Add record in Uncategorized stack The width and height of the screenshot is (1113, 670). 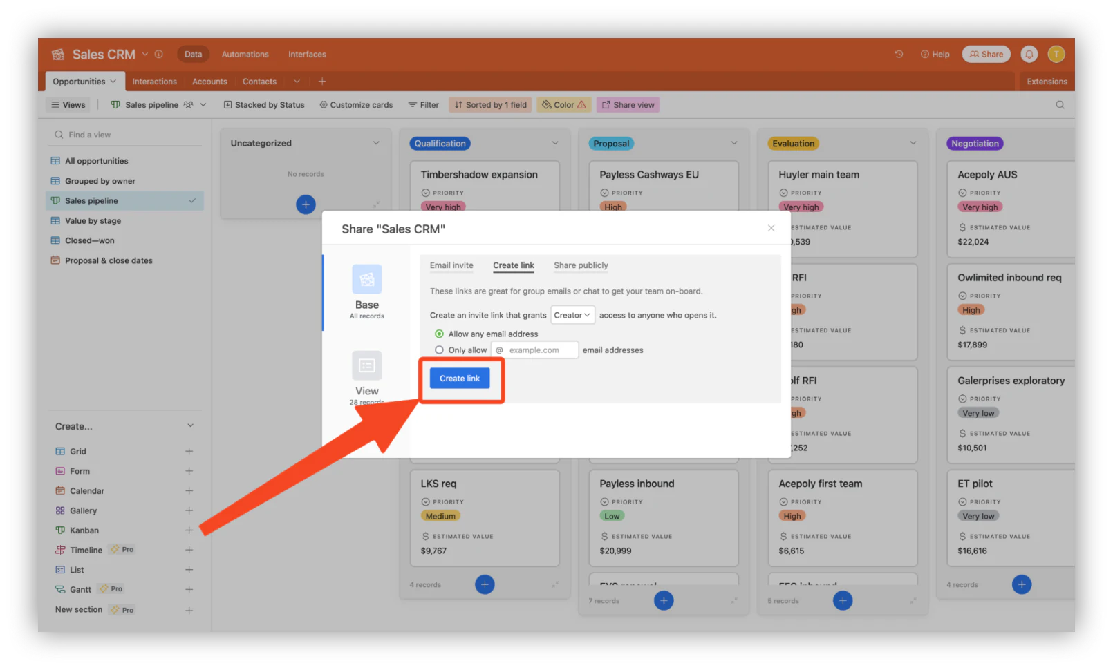(x=306, y=204)
